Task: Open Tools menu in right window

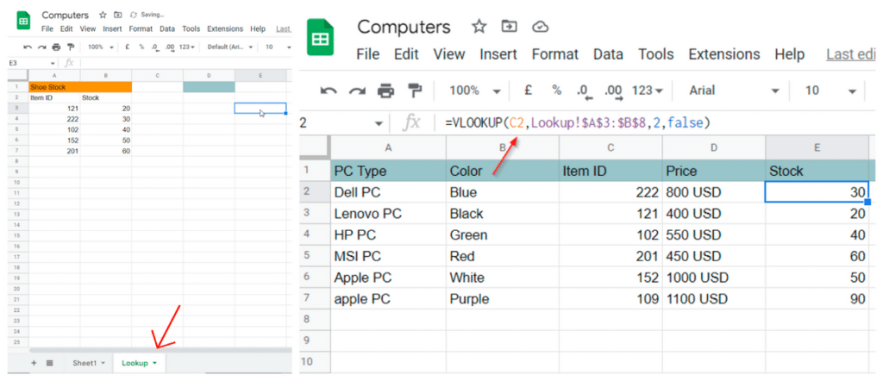Action: [x=656, y=54]
